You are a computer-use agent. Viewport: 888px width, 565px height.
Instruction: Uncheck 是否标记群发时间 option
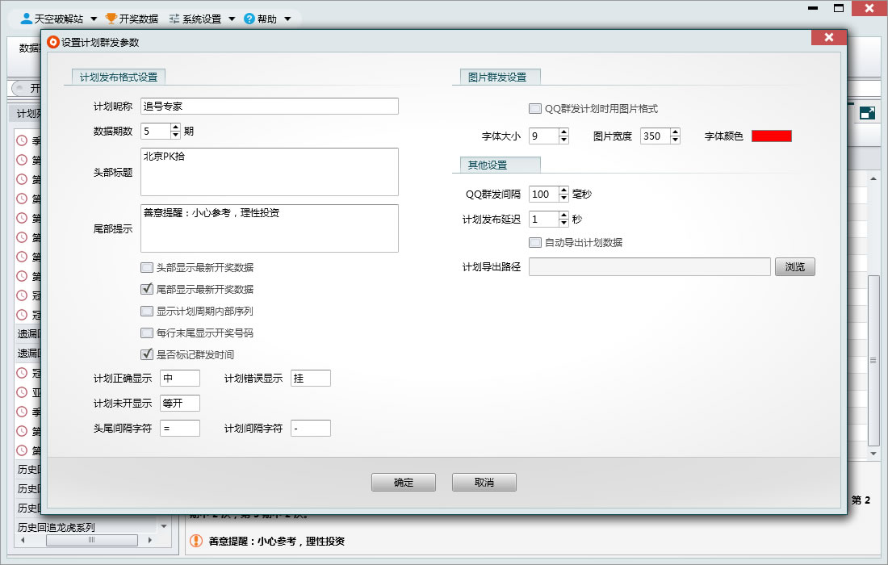click(x=147, y=354)
